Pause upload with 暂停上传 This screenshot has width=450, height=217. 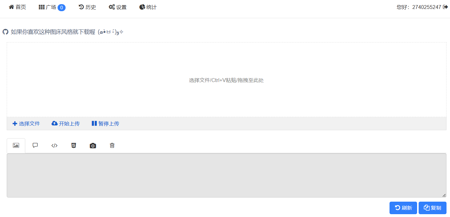tap(106, 123)
